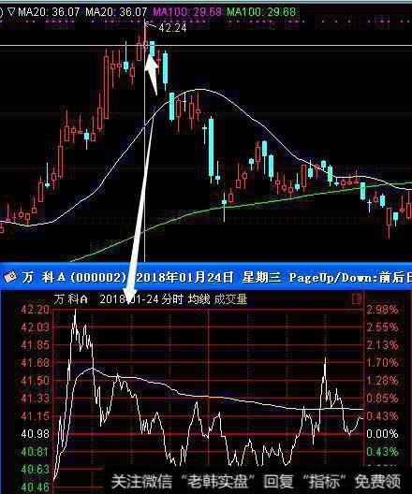Click the 41.68 price axis label

36,363
